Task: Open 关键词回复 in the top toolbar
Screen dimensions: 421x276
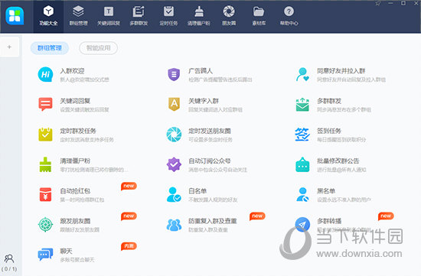Action: click(x=109, y=16)
